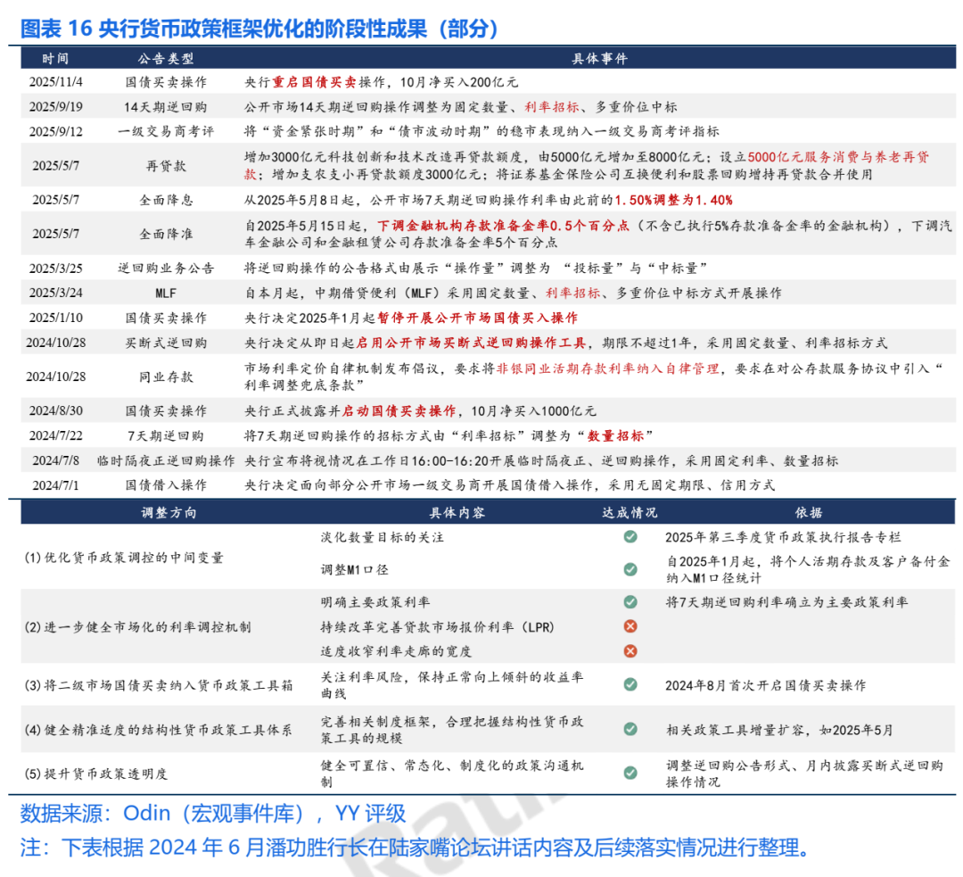This screenshot has width=963, height=877.
Task: Click the 14天期逆回购 type cell
Action: [x=166, y=107]
